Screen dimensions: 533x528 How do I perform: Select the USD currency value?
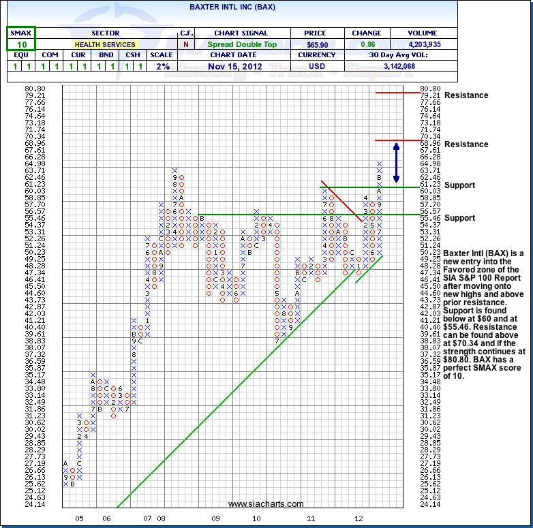(x=317, y=66)
